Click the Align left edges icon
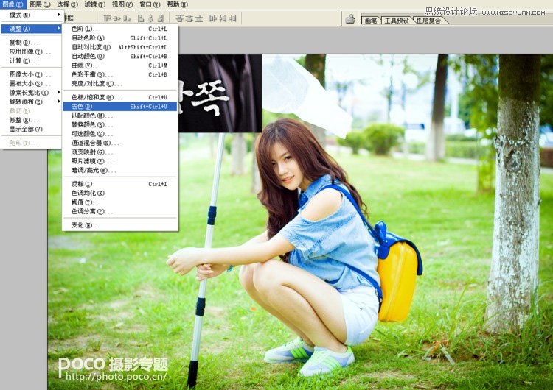The image size is (553, 390). pos(141,18)
